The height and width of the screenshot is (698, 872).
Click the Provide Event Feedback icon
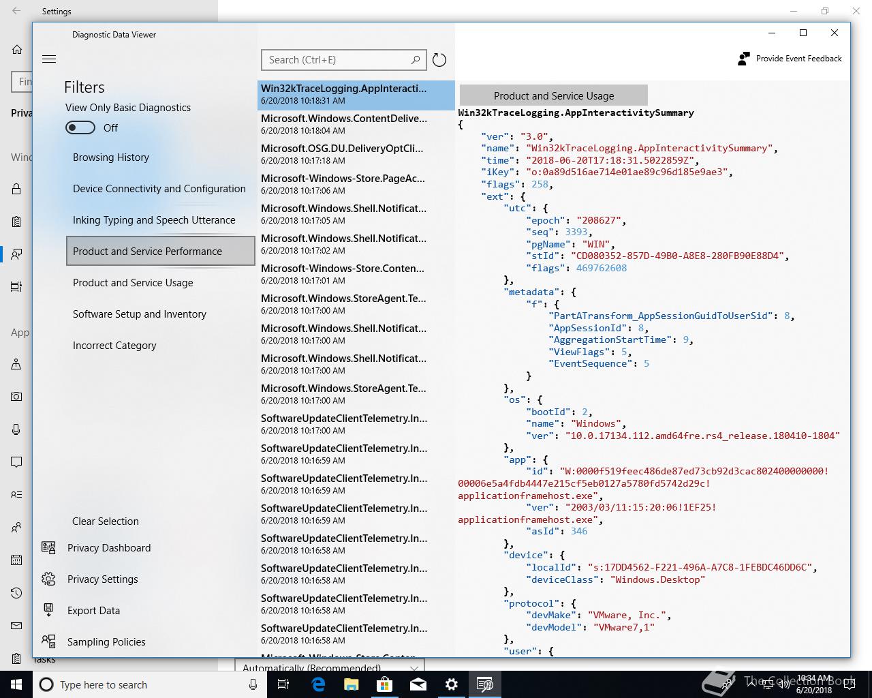click(744, 59)
